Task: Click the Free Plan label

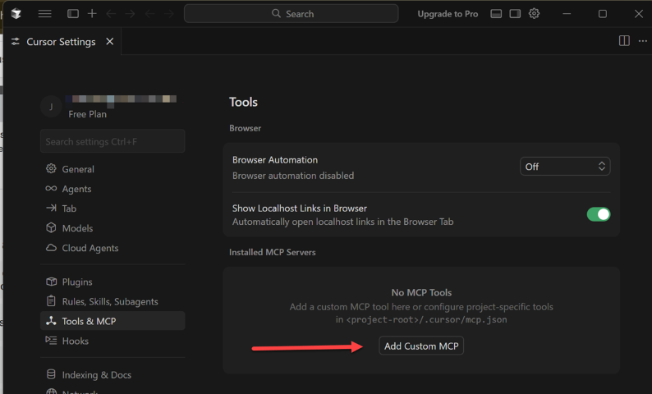Action: pyautogui.click(x=87, y=114)
